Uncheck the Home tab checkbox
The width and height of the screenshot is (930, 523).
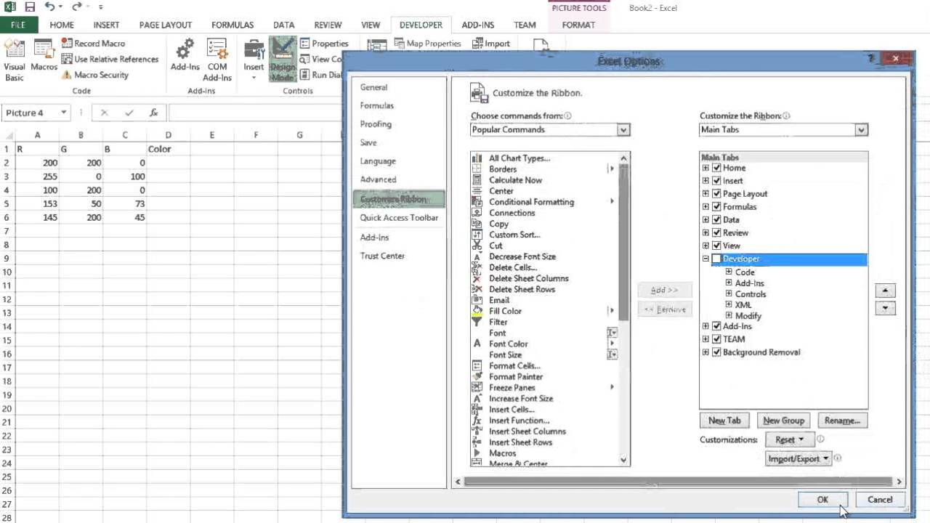[x=716, y=168]
